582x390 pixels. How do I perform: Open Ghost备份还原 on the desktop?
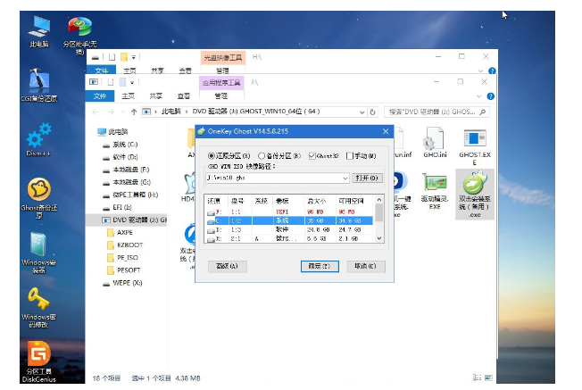39,198
